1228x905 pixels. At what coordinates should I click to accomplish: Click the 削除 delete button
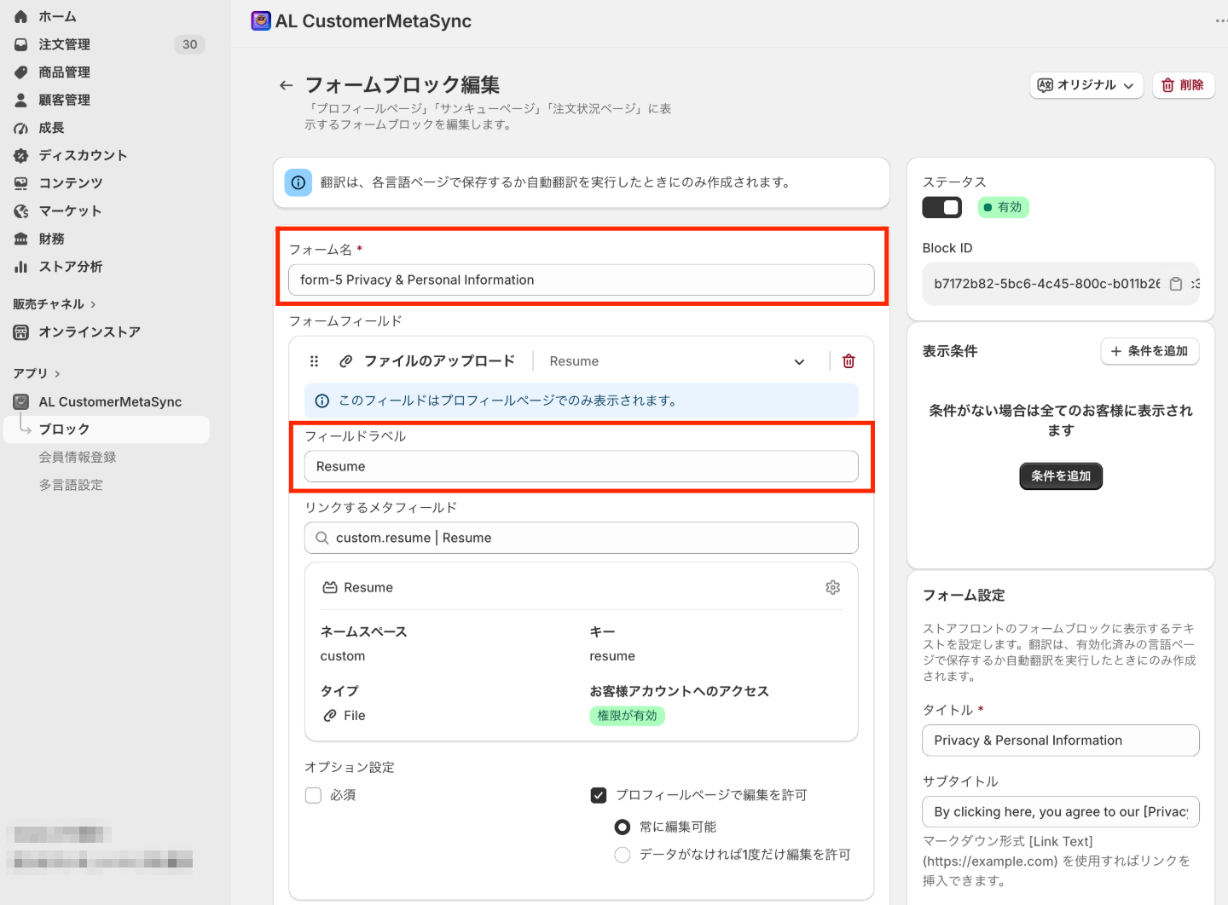[1183, 85]
